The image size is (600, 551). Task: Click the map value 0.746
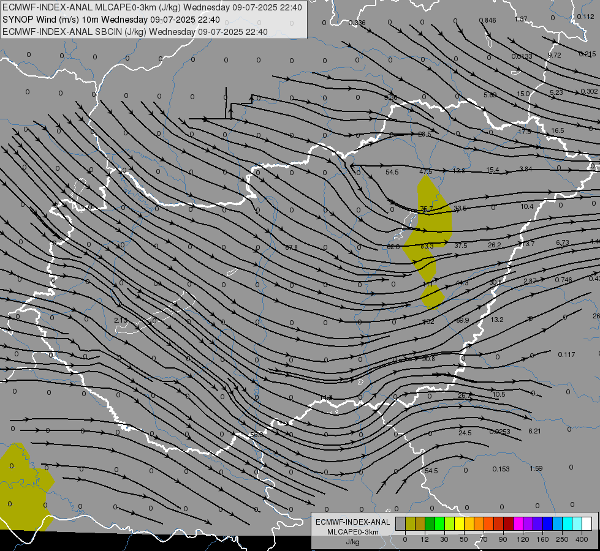[563, 280]
